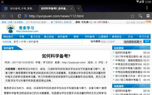Screen dimensions: 152x95
Task: Open 复习方法 navigation item
Action: 35,37
